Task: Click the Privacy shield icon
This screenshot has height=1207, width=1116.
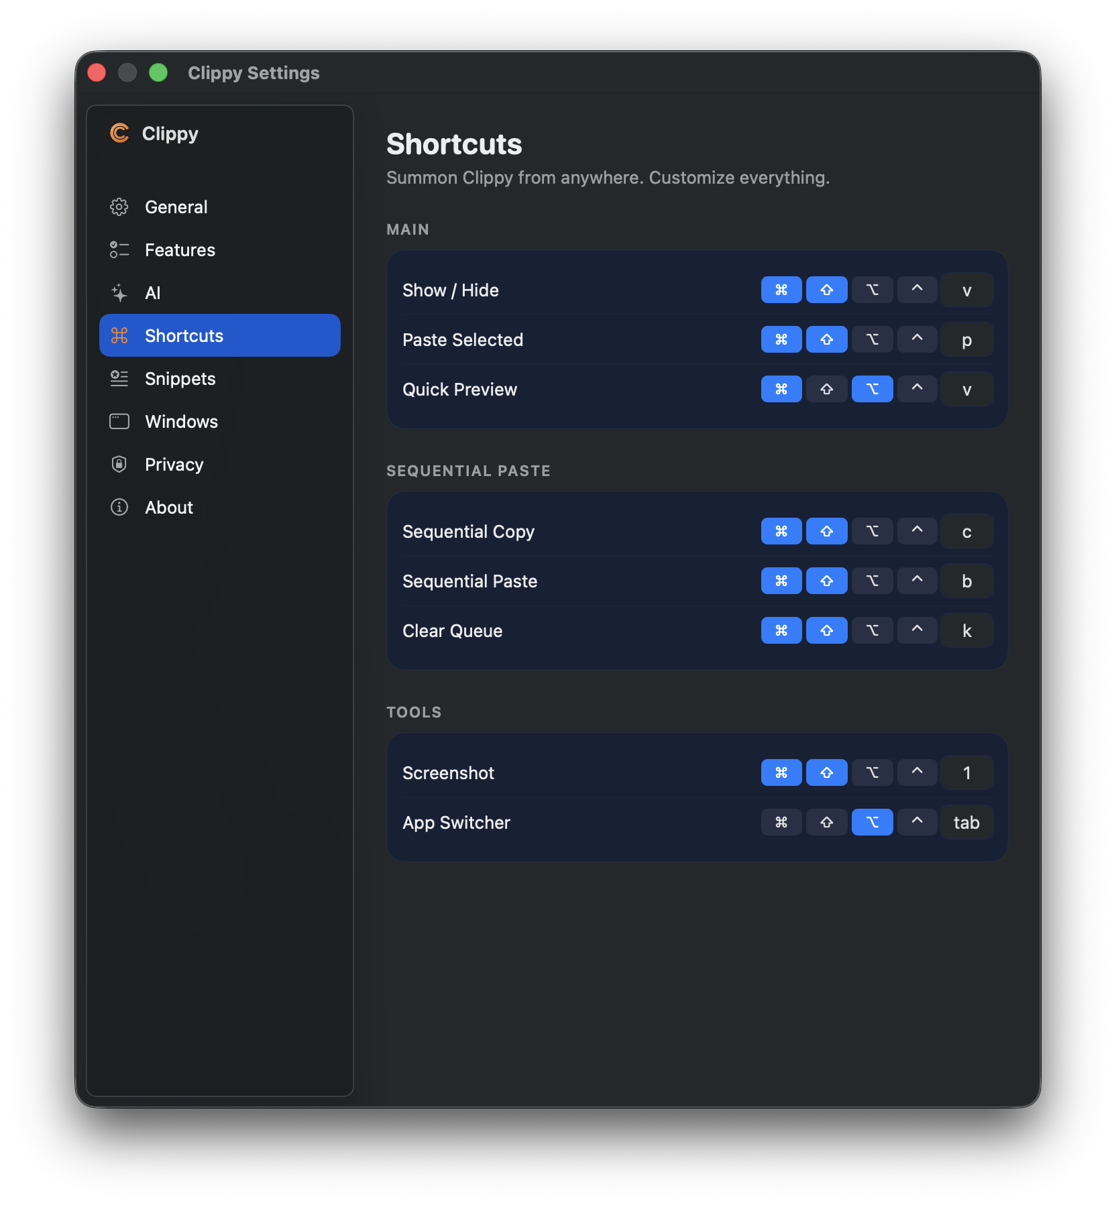Action: [x=119, y=465]
